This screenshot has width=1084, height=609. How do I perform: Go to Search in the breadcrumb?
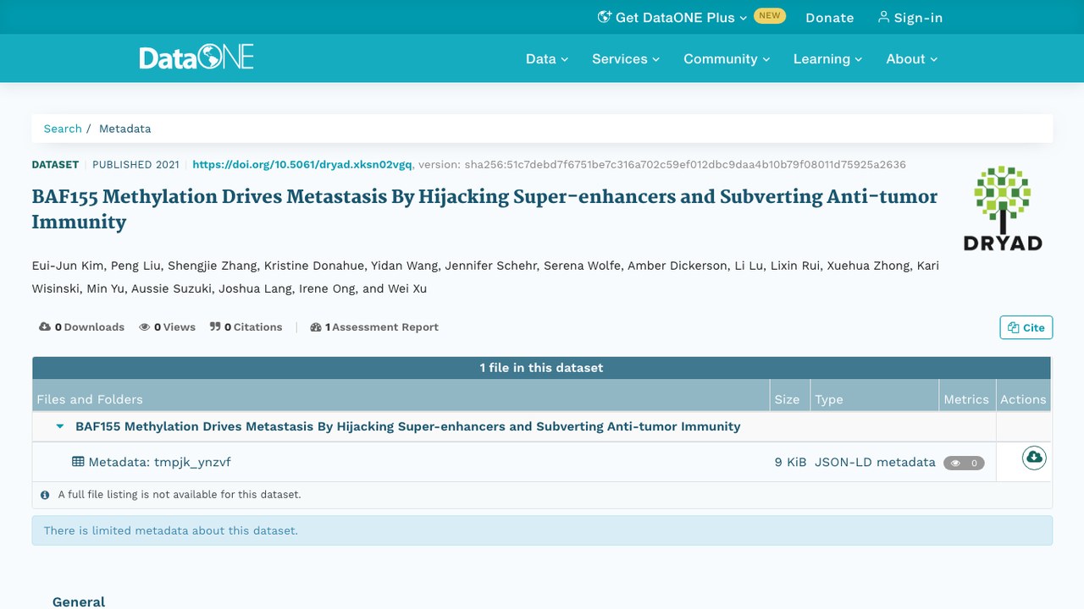pyautogui.click(x=63, y=129)
